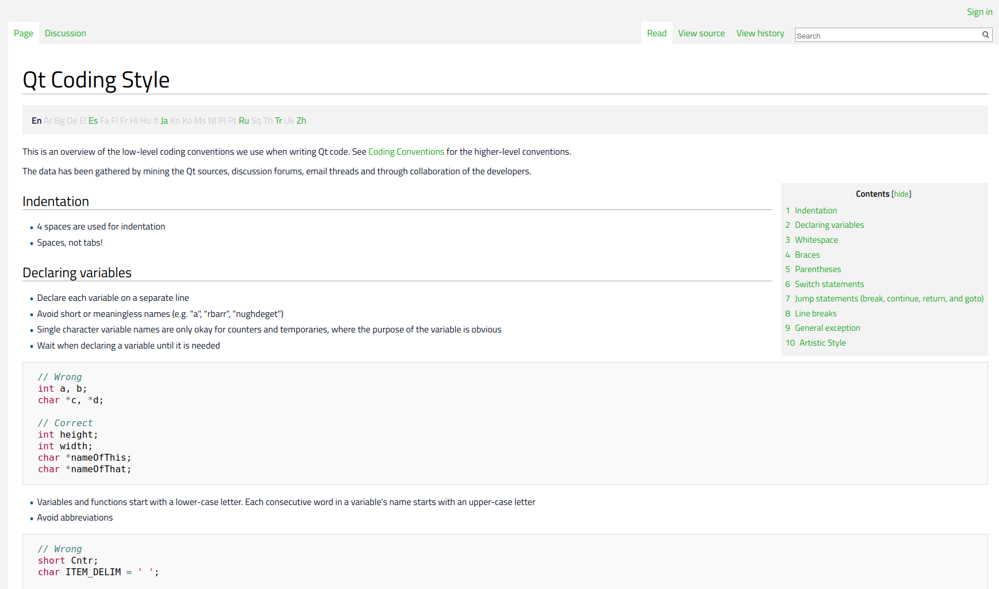Select the greyed-out Ar language link
Viewport: 999px width, 589px height.
click(48, 121)
